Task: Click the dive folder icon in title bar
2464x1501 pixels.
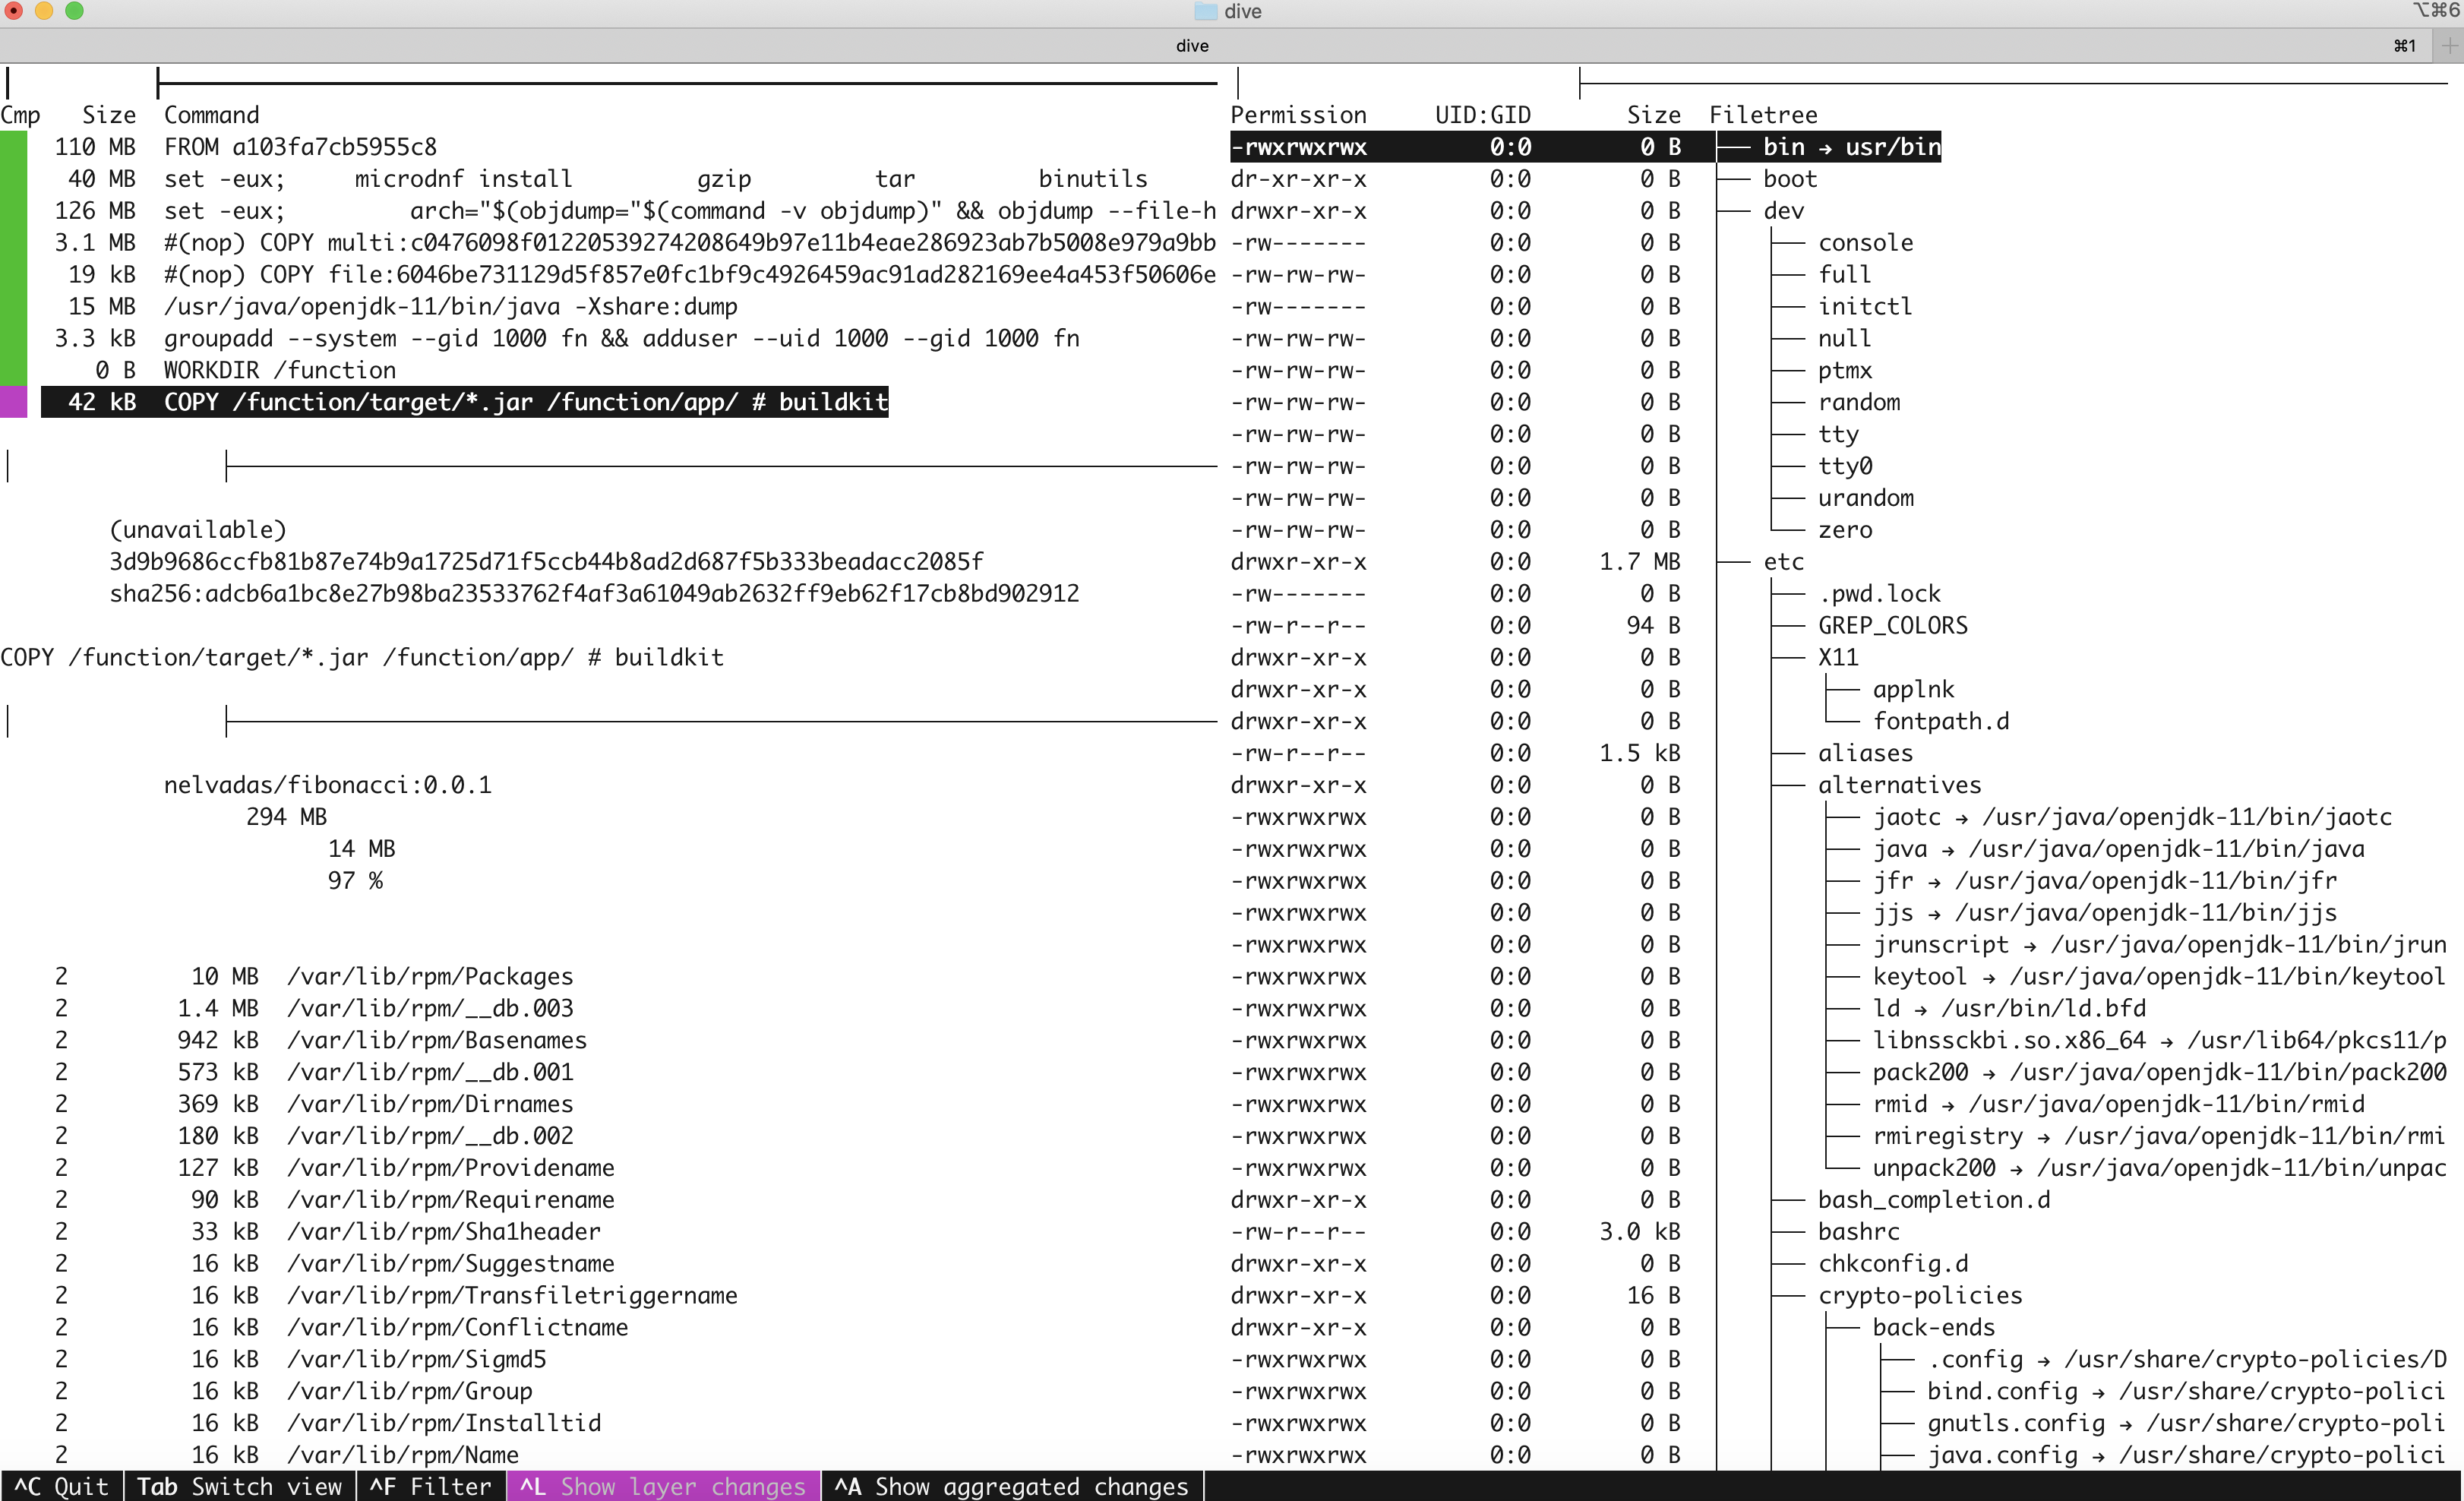Action: tap(1205, 11)
